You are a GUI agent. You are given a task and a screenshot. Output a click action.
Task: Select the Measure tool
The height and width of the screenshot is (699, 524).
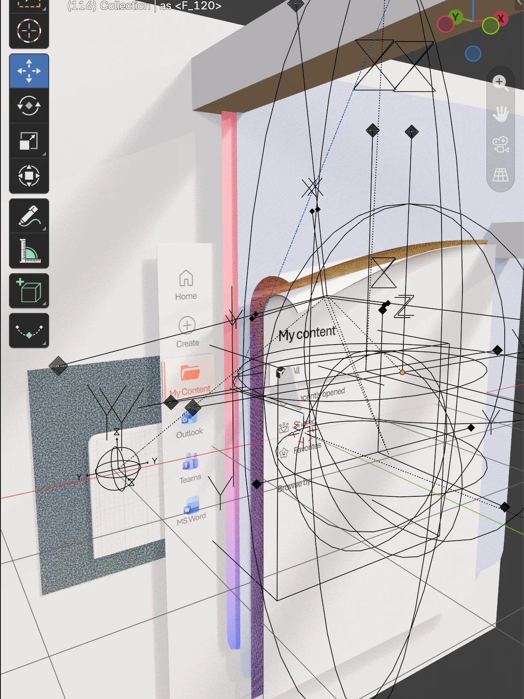tap(29, 251)
